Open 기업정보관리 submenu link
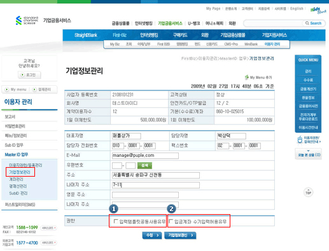 pyautogui.click(x=20, y=172)
